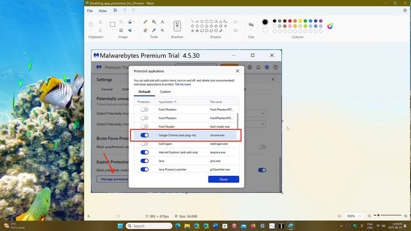
Task: Open Paint settings gear icon
Action: (405, 10)
